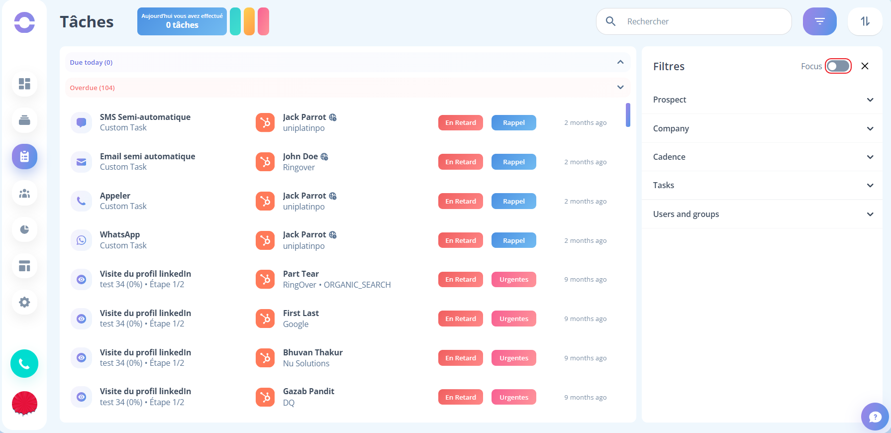Expand the Users and groups filter
The height and width of the screenshot is (433, 891).
click(x=763, y=214)
